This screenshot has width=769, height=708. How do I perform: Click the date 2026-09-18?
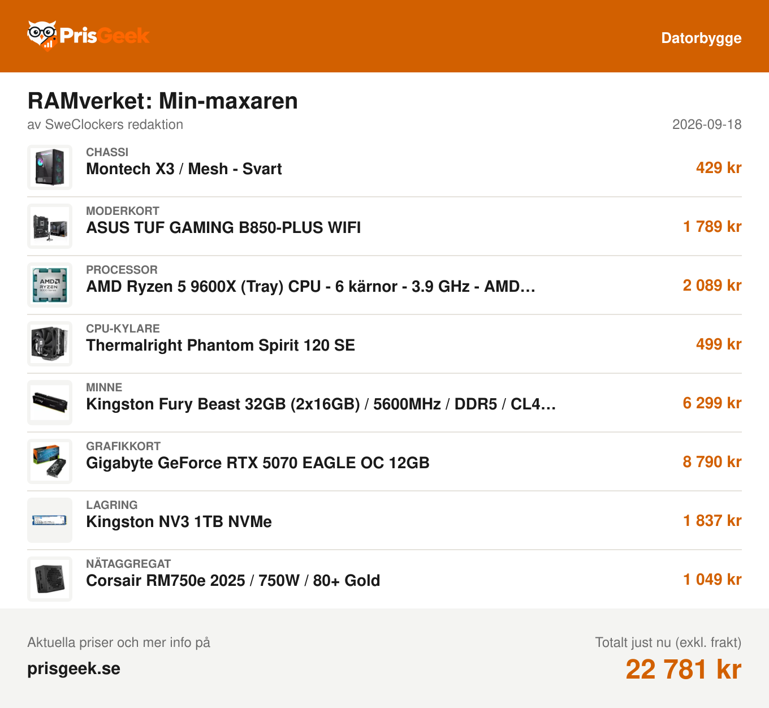[x=707, y=124]
